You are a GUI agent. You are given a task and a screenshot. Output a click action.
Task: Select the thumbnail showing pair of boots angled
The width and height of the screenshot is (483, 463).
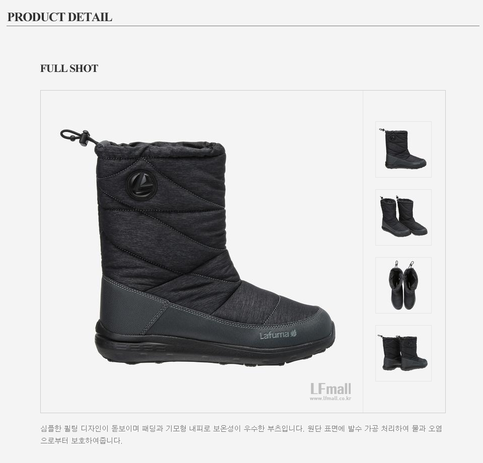(x=403, y=217)
